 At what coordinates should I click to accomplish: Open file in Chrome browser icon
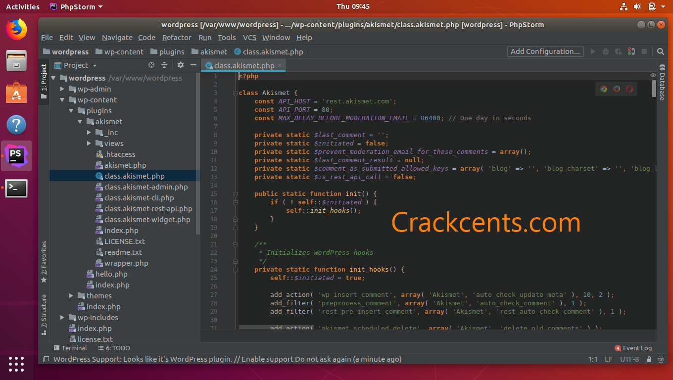tap(604, 89)
